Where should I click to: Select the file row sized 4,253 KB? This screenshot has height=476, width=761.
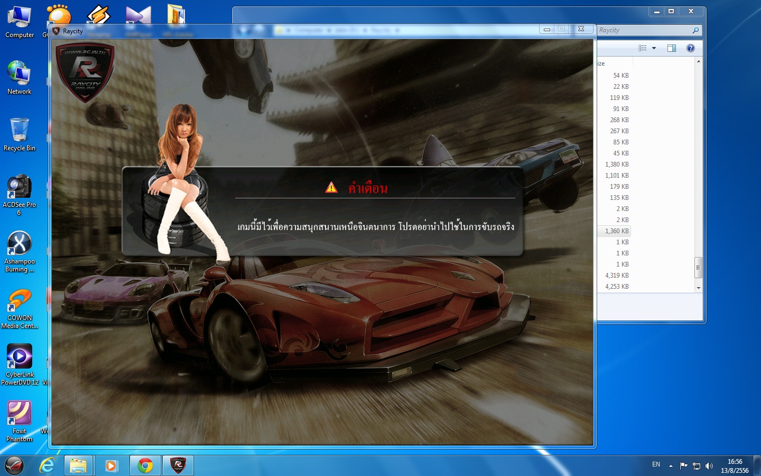(x=614, y=287)
